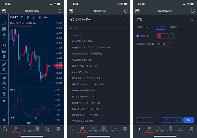Select ASI (累積スイングインデックス) indicator
197x138 pixels.
tap(86, 78)
